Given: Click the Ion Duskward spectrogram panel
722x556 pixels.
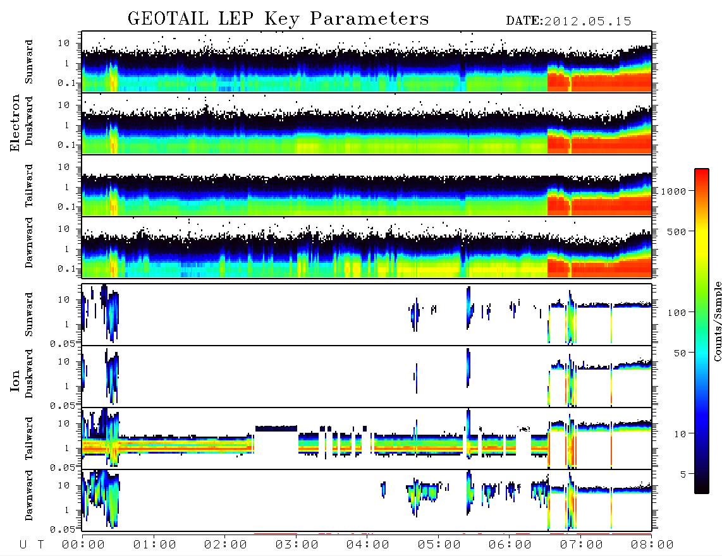Looking at the screenshot, I should tap(367, 377).
